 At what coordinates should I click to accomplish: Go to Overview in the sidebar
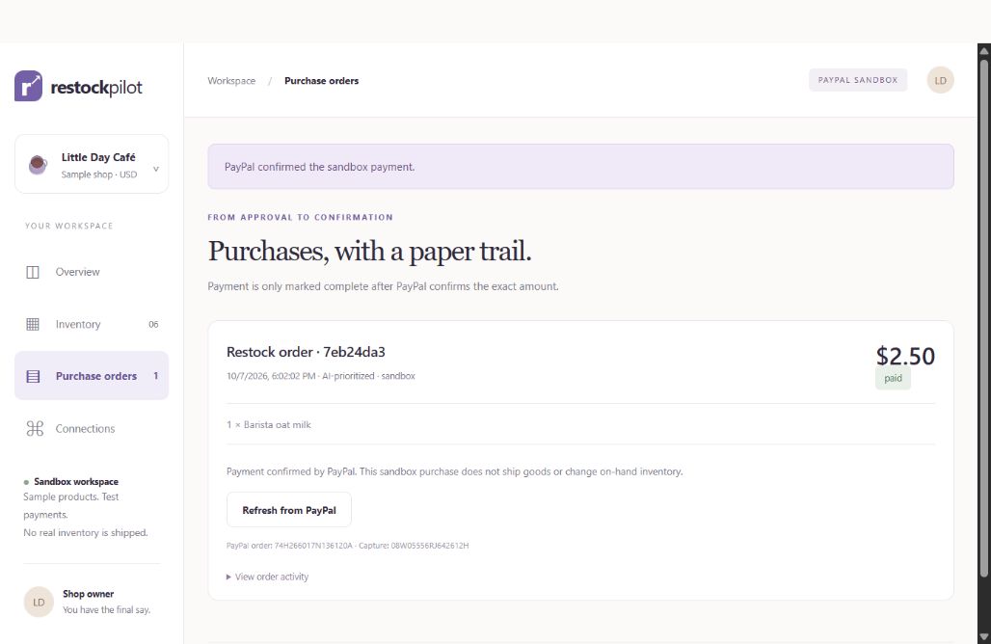coord(92,272)
